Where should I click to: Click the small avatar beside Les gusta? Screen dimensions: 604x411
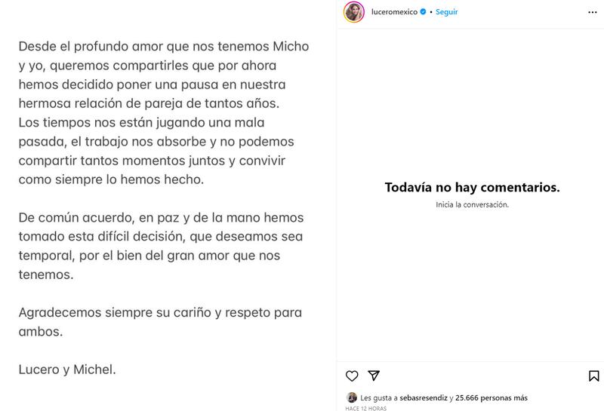point(352,397)
